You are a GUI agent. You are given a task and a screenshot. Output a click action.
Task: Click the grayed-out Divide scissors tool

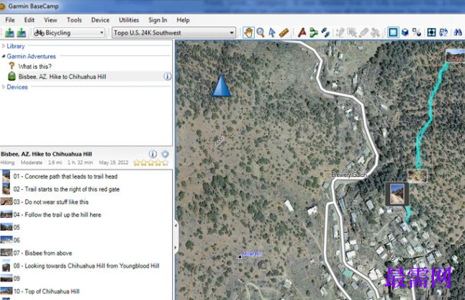(x=376, y=32)
